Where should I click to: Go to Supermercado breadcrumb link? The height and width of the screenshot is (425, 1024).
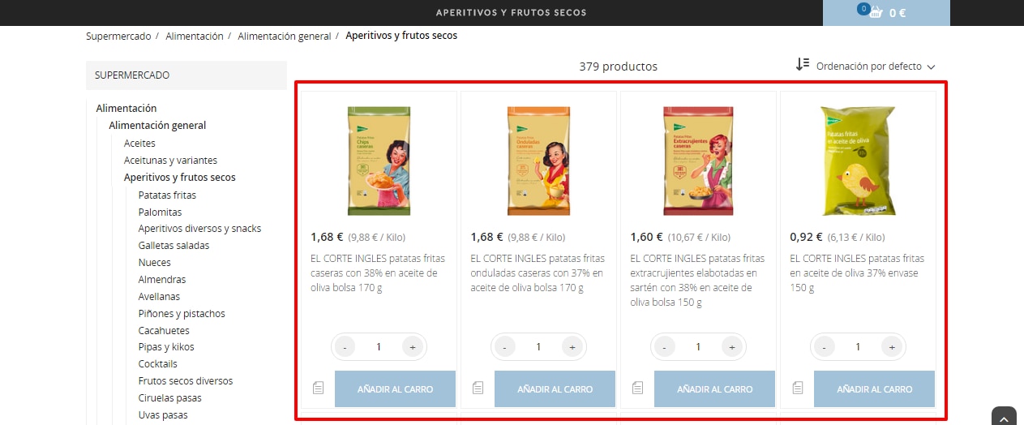(118, 36)
